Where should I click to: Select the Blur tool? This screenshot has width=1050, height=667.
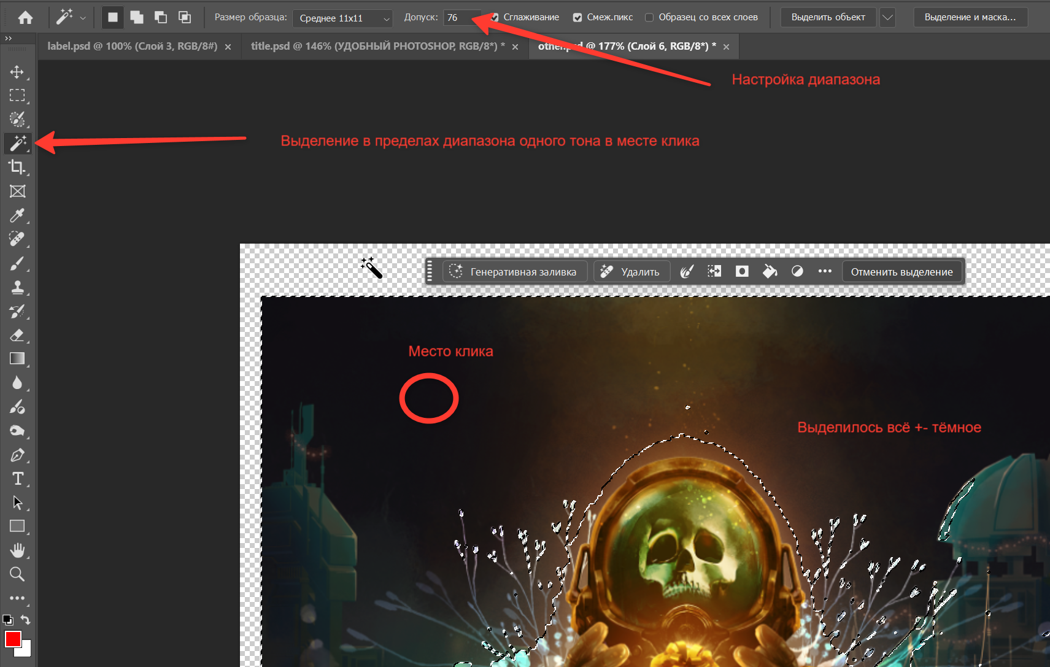click(x=17, y=382)
